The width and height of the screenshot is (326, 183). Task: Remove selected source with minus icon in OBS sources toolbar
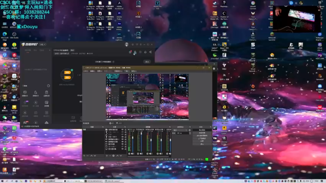tap(110, 156)
